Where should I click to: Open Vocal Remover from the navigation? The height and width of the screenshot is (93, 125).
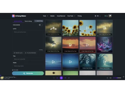[61, 16]
